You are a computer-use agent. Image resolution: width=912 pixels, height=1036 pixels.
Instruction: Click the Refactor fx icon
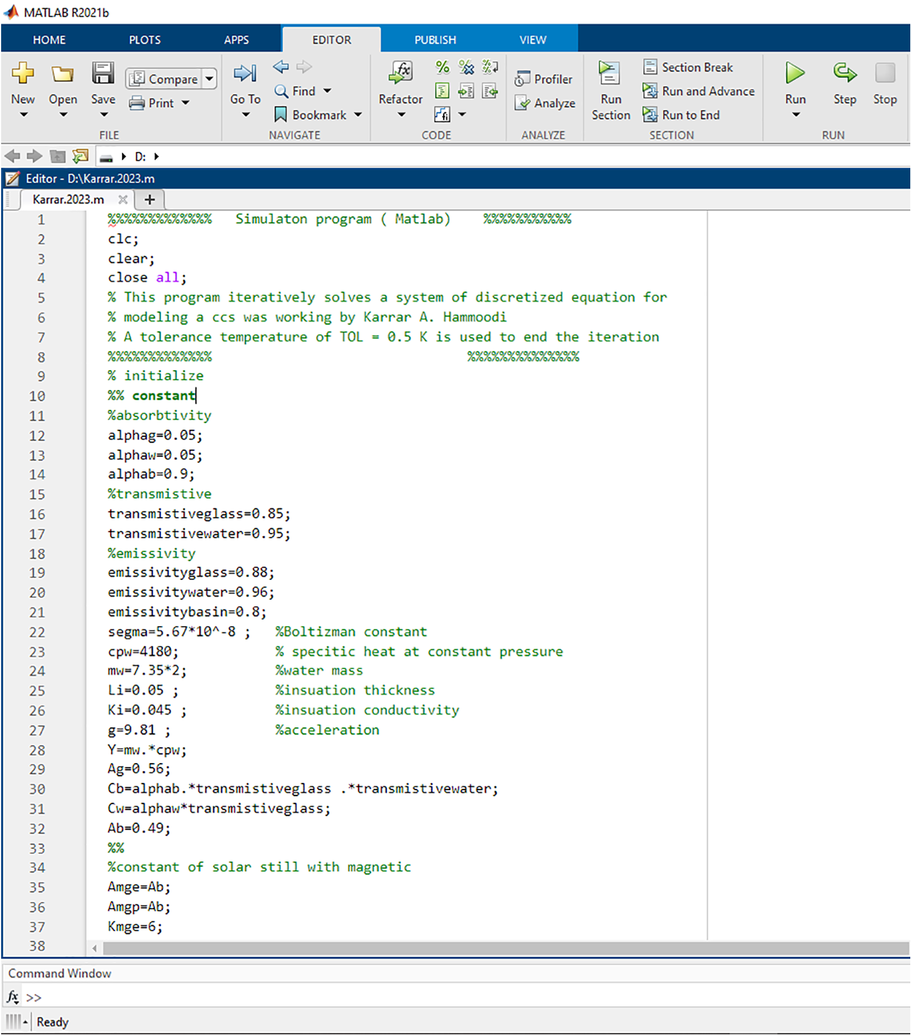401,73
